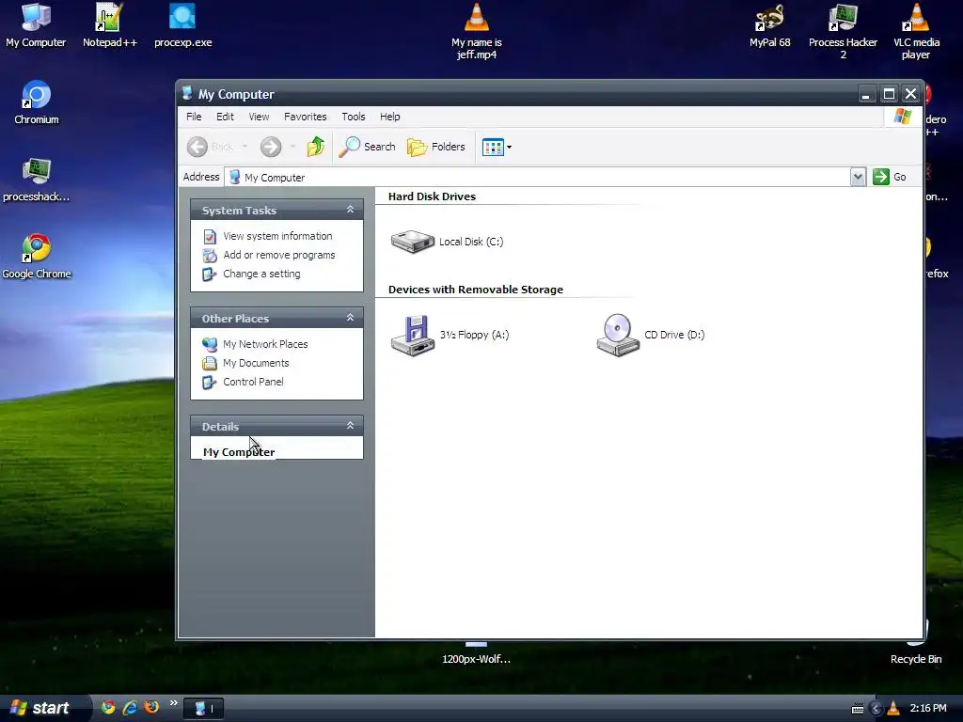Open My Network Places link
963x722 pixels.
pyautogui.click(x=265, y=344)
